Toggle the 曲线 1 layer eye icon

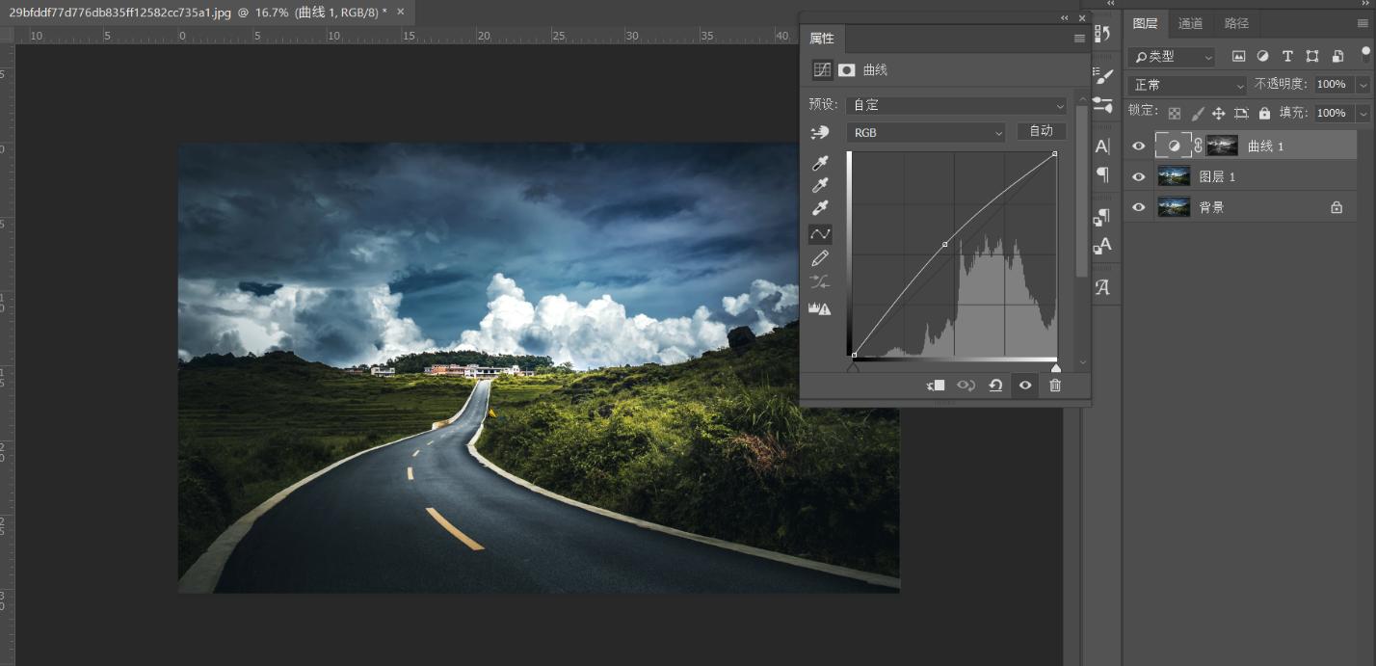pyautogui.click(x=1138, y=145)
